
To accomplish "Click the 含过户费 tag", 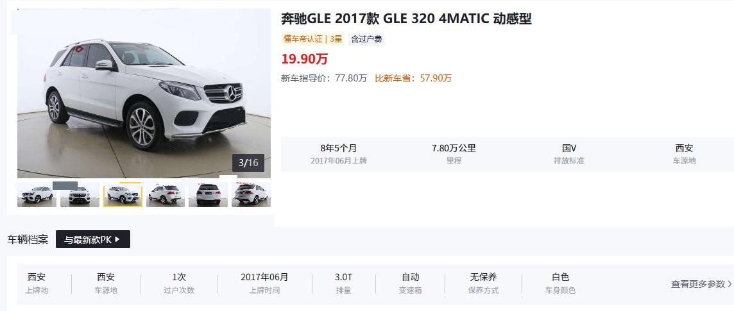I will coord(366,39).
